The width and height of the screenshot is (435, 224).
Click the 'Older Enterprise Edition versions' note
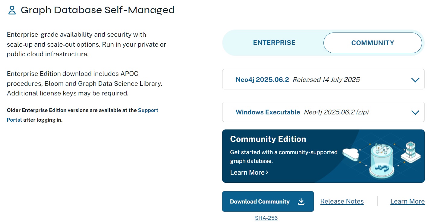tap(83, 115)
